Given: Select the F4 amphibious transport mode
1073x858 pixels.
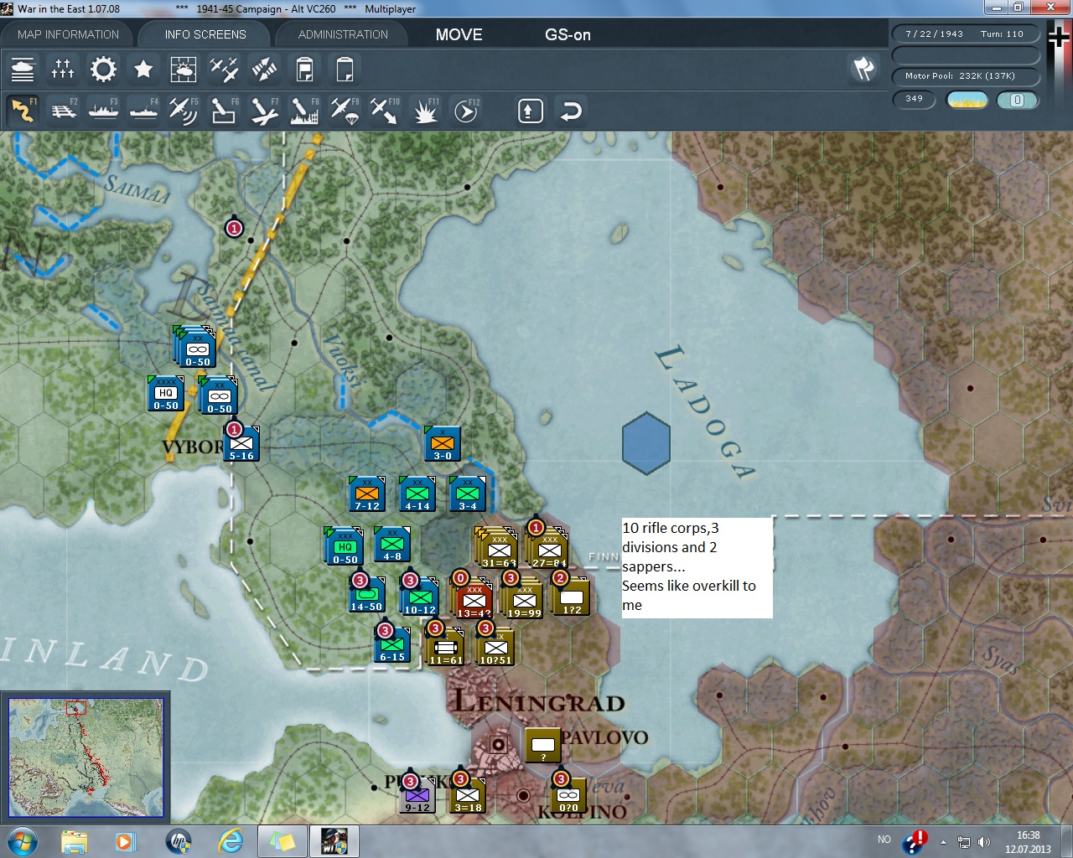Looking at the screenshot, I should pyautogui.click(x=143, y=111).
